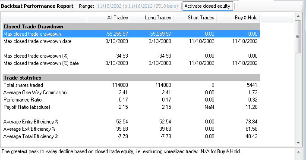Select the Performance Ratio row
Screen dimensions: 306x160
131,100
